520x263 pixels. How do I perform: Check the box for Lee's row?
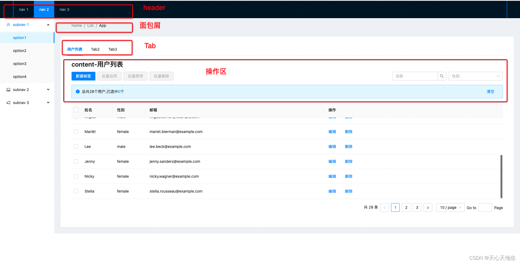[76, 147]
